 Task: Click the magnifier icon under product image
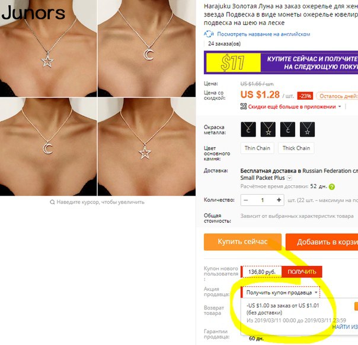(x=52, y=202)
